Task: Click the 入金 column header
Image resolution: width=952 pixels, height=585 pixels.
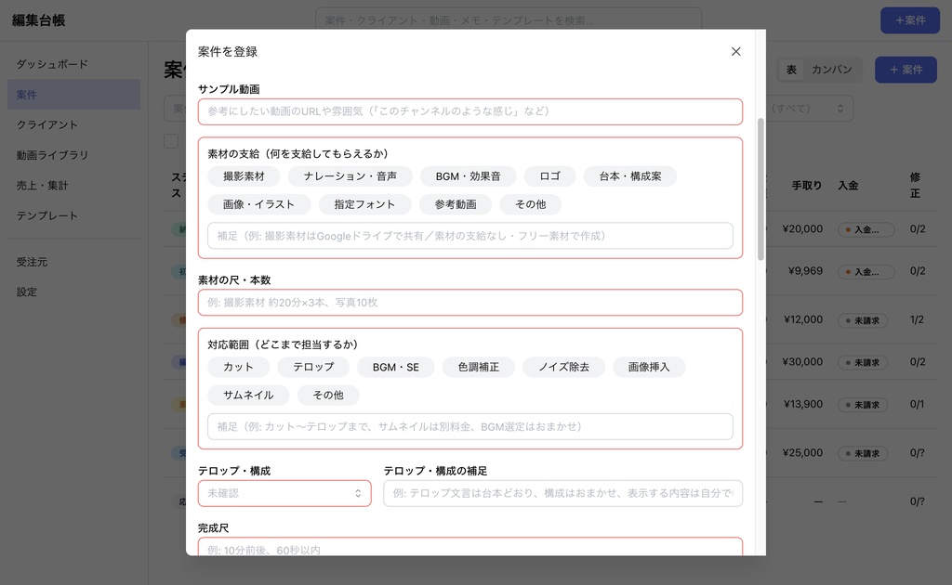Action: click(x=848, y=186)
